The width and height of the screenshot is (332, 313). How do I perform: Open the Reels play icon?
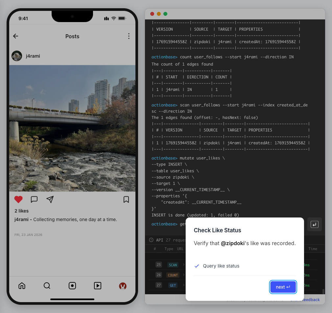click(98, 286)
